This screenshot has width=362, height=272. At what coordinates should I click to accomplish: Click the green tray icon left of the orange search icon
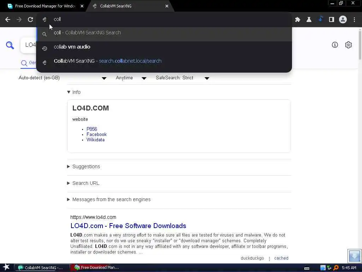pos(329,268)
